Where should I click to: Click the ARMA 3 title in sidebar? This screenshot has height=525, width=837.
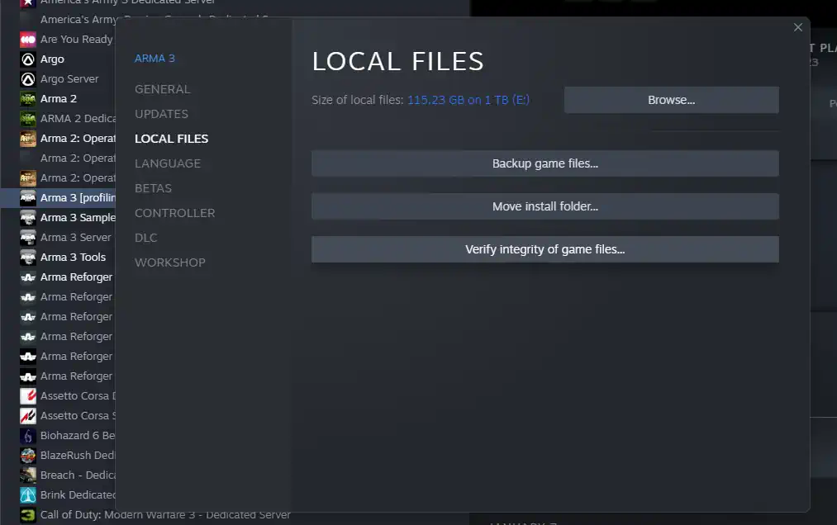click(155, 59)
